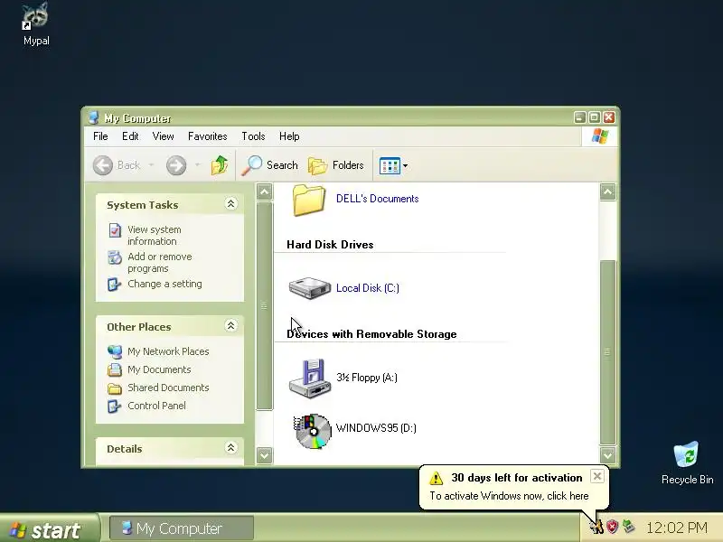This screenshot has width=723, height=542.
Task: Select the WINDOWS95 (D:) disc icon
Action: (313, 431)
